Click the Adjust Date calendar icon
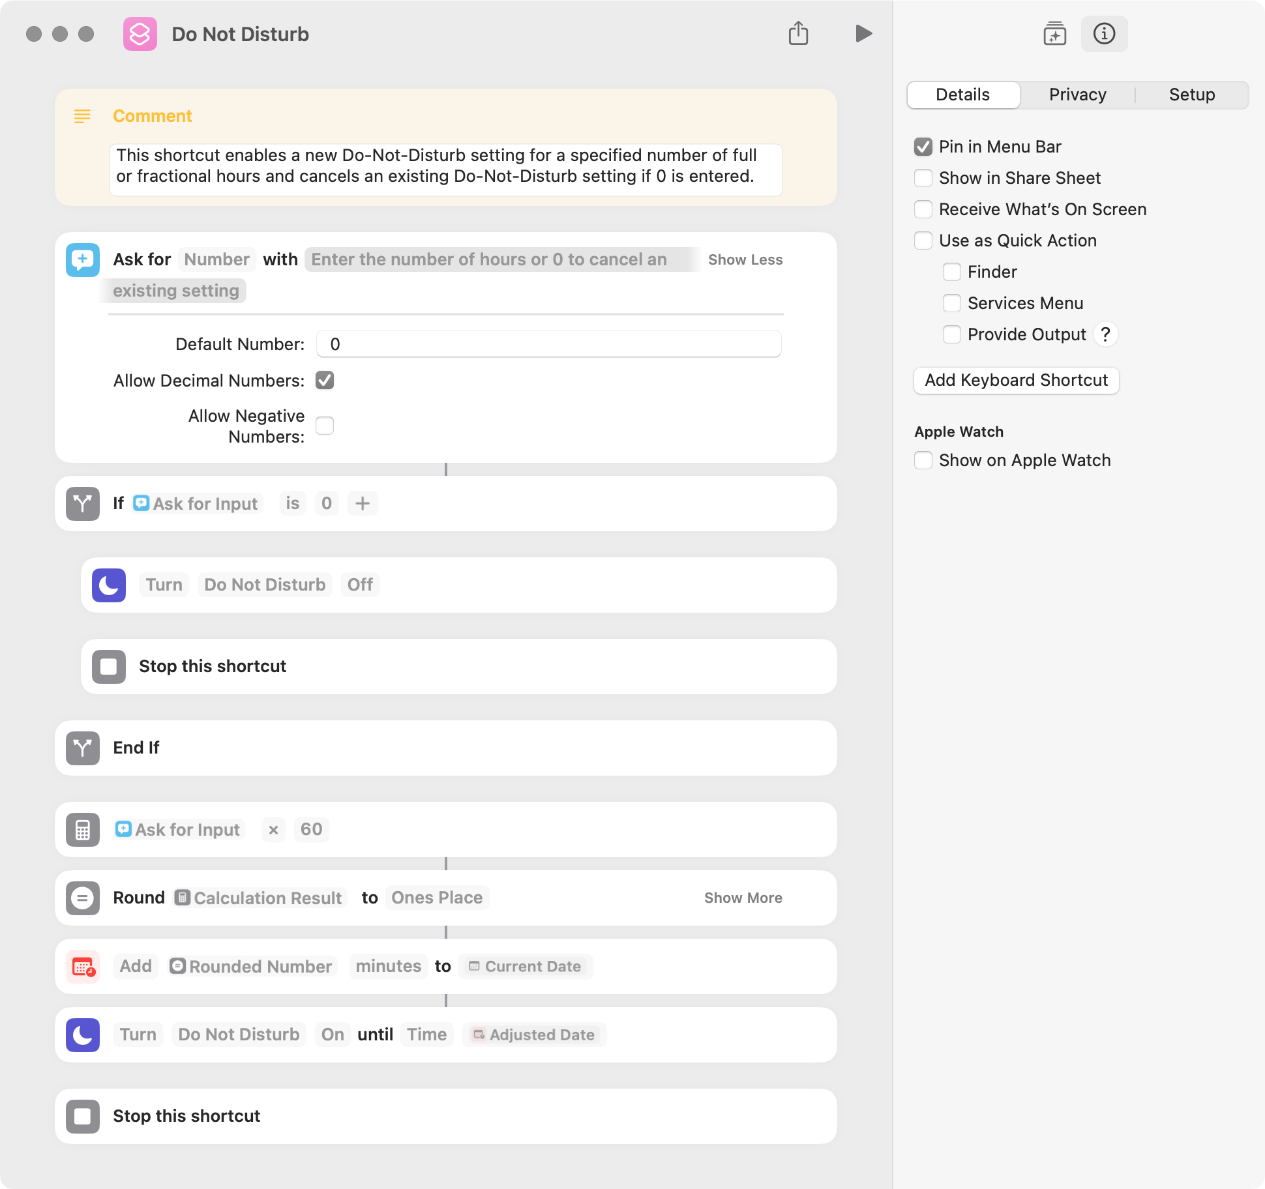Image resolution: width=1265 pixels, height=1189 pixels. [83, 966]
